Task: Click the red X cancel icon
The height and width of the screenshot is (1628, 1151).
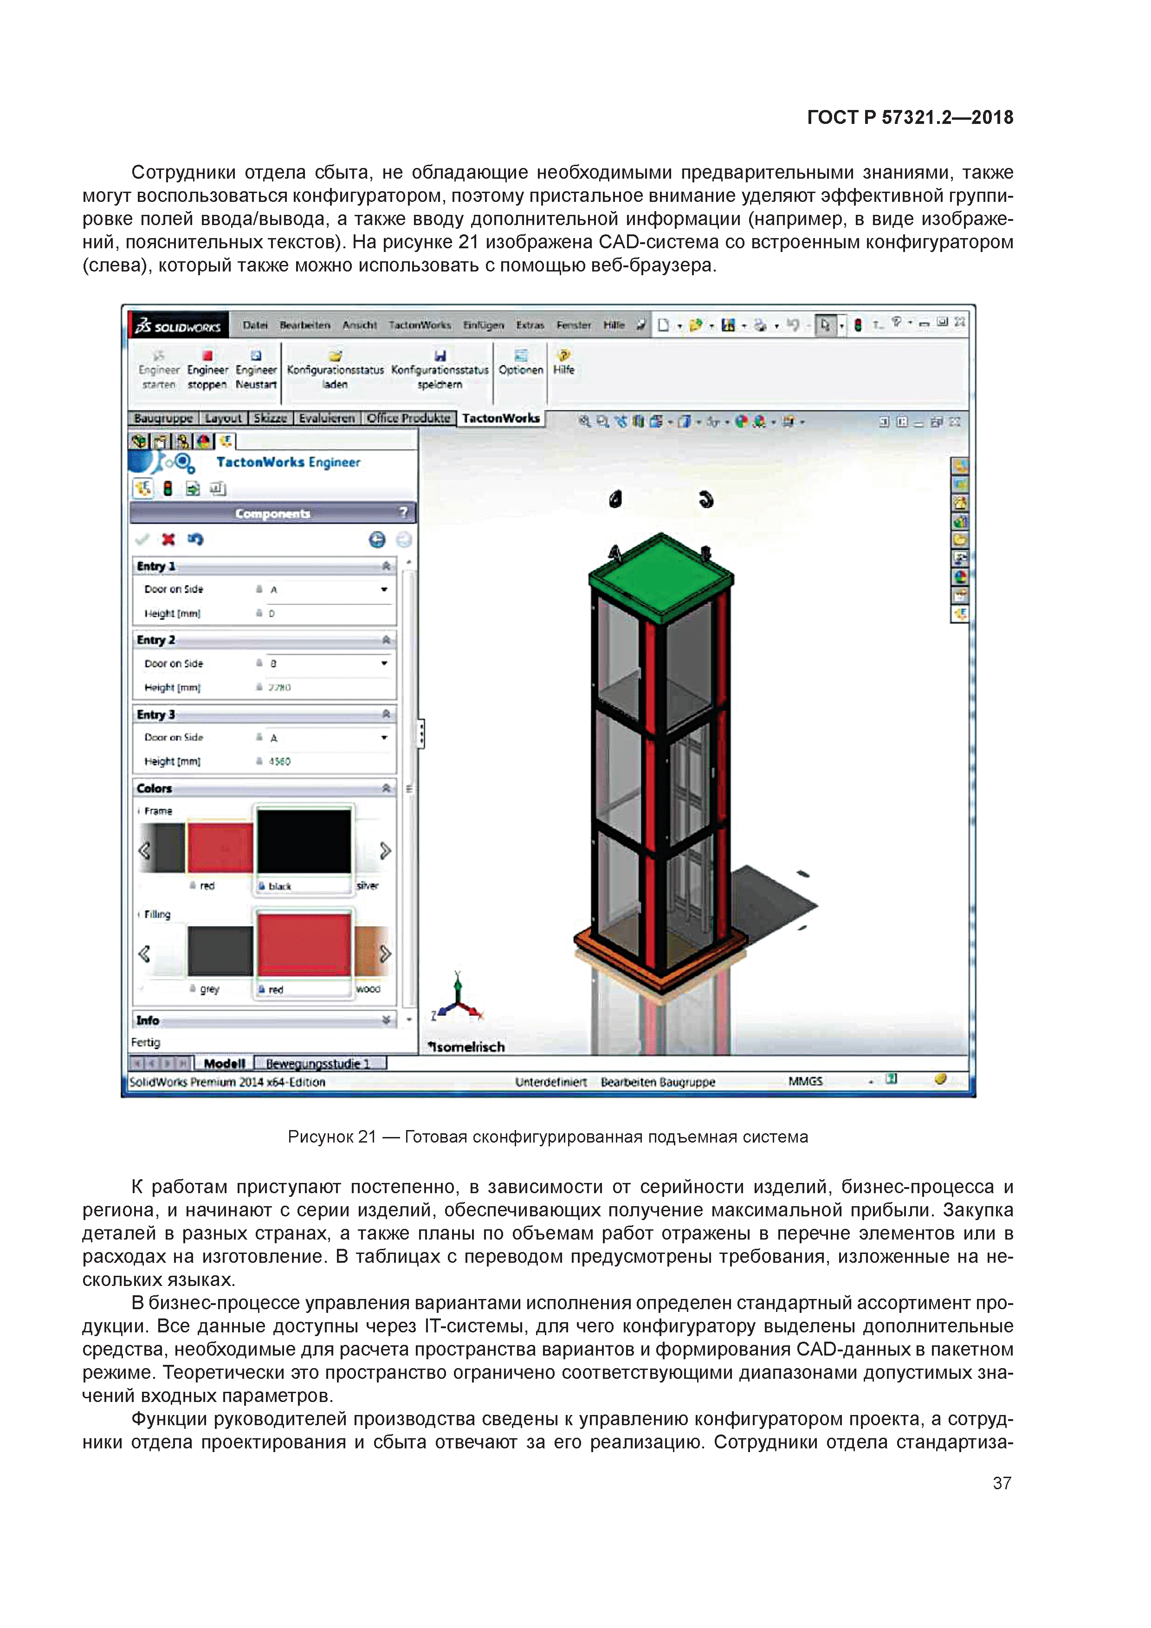Action: coord(168,540)
